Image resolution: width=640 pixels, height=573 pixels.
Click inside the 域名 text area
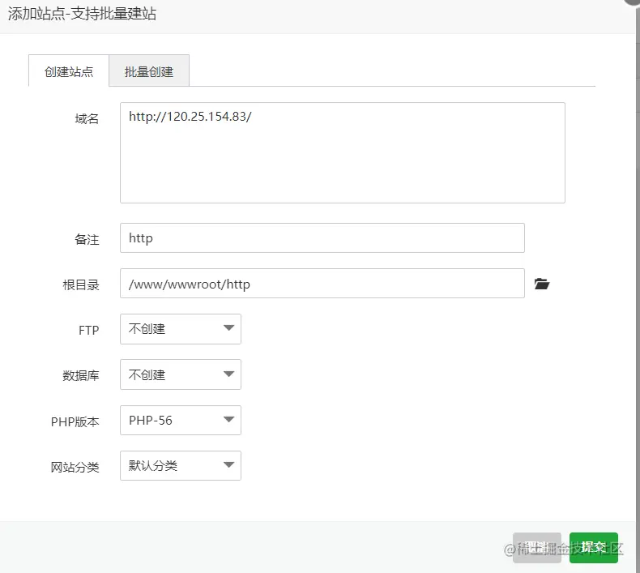click(343, 152)
